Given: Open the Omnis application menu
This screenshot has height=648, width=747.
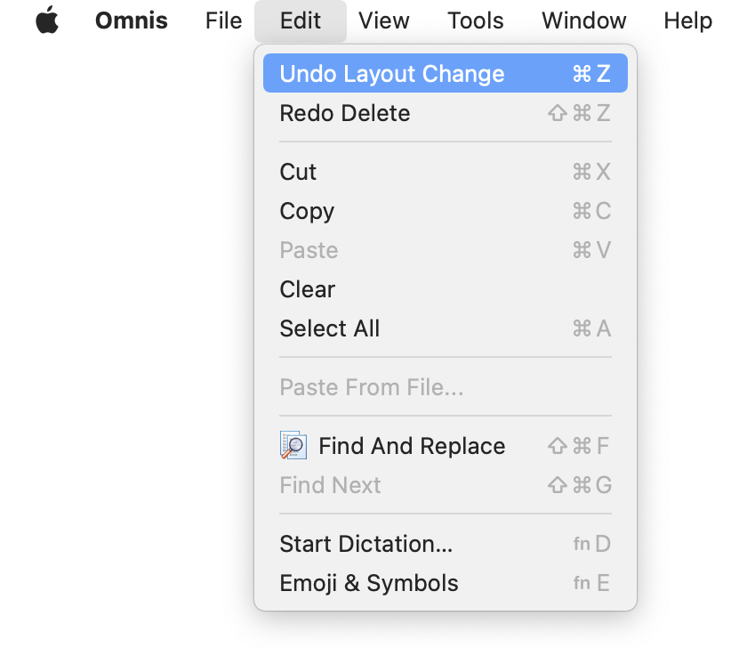Looking at the screenshot, I should coord(132,20).
